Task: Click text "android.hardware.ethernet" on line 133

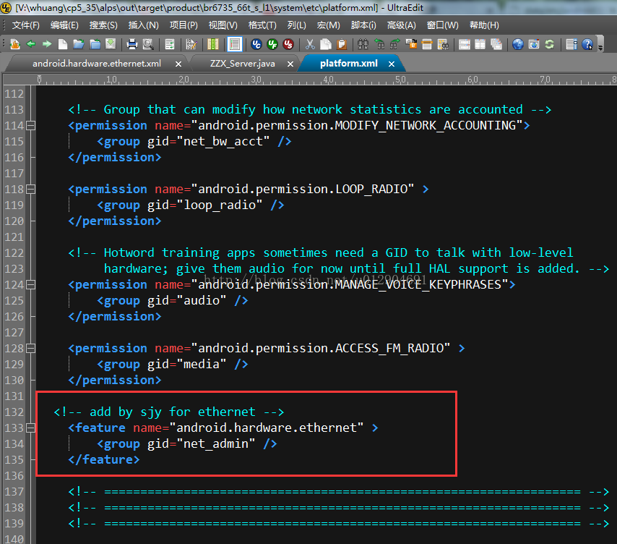Action: coord(267,428)
